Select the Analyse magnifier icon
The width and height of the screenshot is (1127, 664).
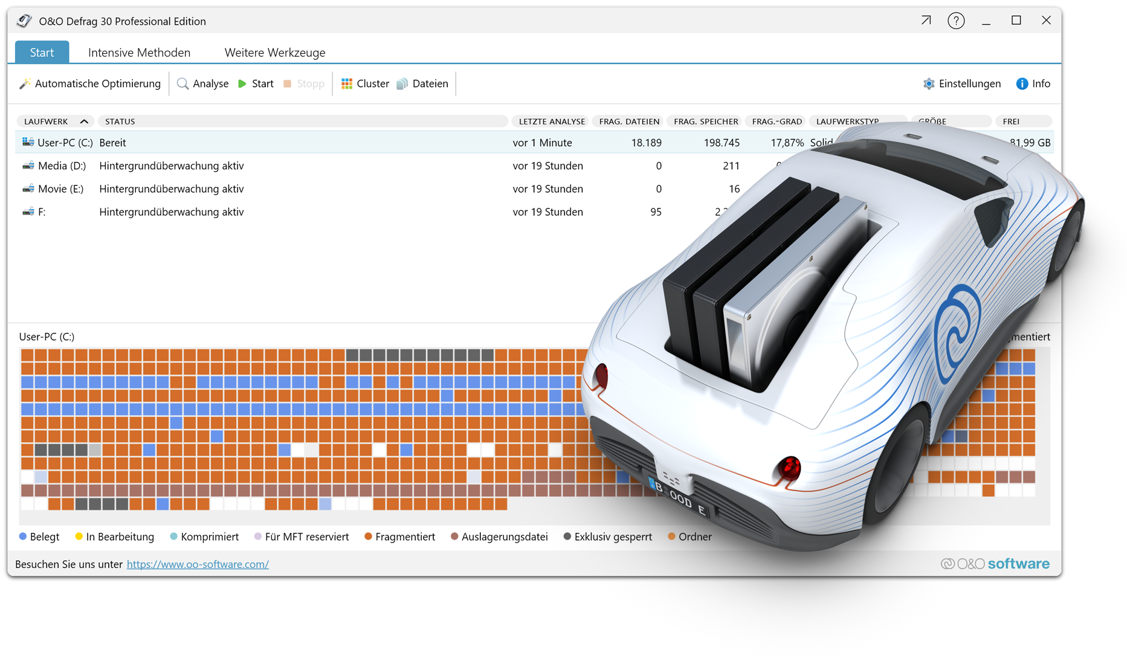click(182, 83)
